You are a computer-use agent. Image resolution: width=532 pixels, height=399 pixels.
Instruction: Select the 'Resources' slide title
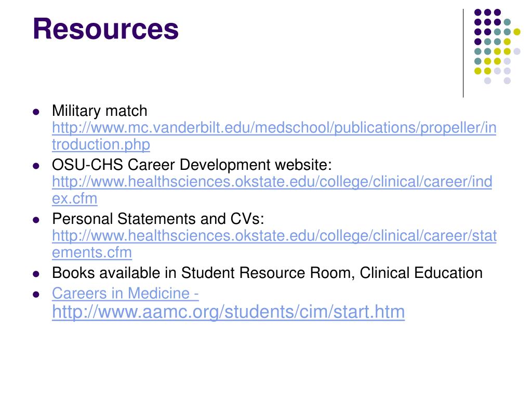(105, 29)
